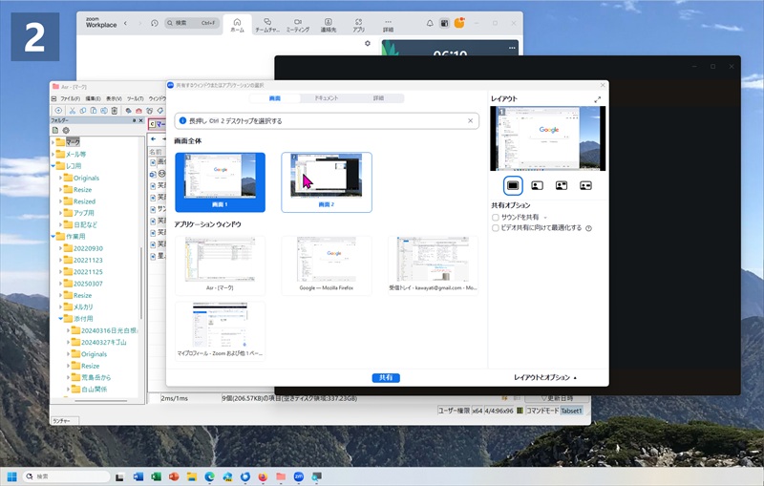764x486 pixels.
Task: Open the Windows Start menu
Action: coord(11,476)
